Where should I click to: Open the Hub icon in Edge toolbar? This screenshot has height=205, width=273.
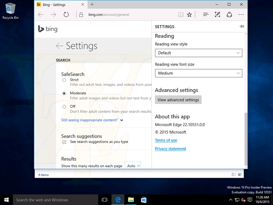click(x=206, y=15)
